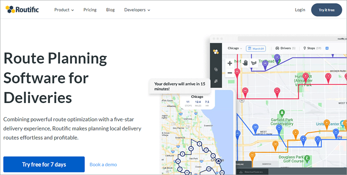Screen dimensions: 347x175
Task: Select the hand pan tool
Action: pyautogui.click(x=245, y=63)
